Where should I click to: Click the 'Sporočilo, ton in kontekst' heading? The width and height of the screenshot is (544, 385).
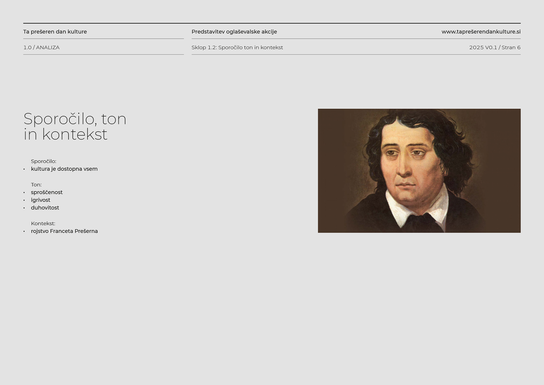[75, 126]
